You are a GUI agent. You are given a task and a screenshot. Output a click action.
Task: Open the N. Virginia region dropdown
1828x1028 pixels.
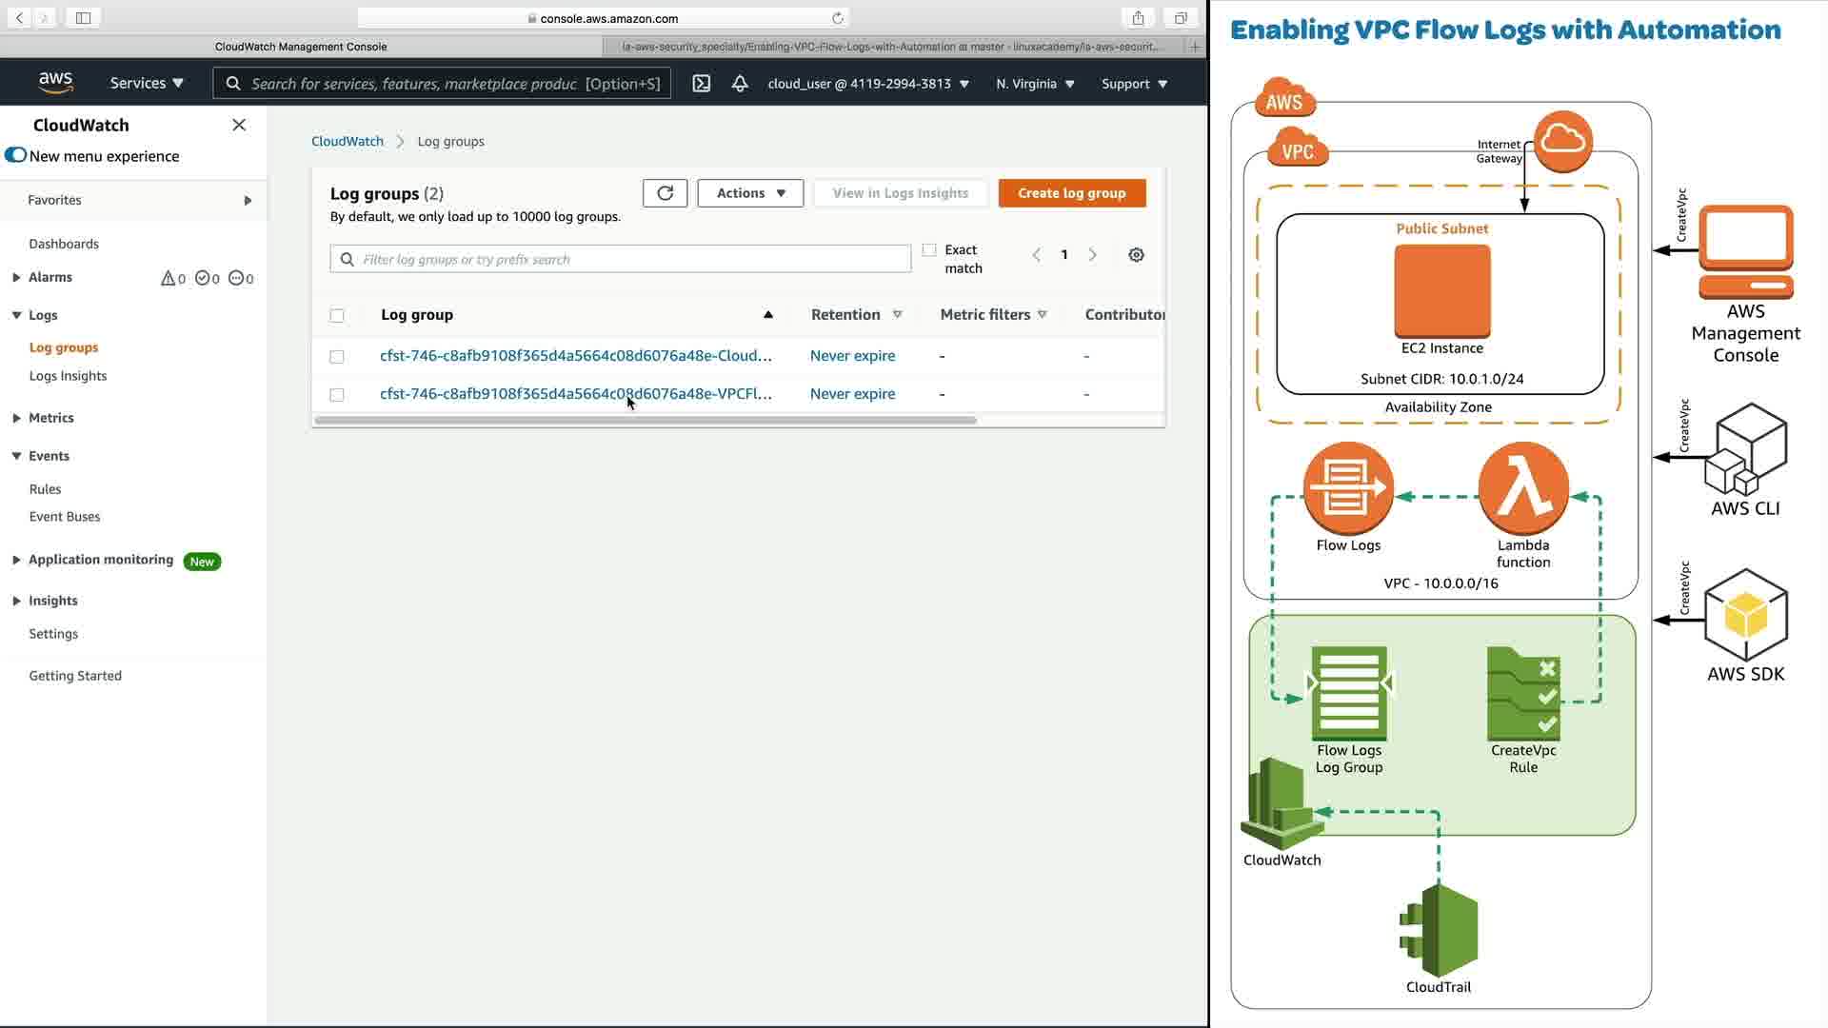1035,84
